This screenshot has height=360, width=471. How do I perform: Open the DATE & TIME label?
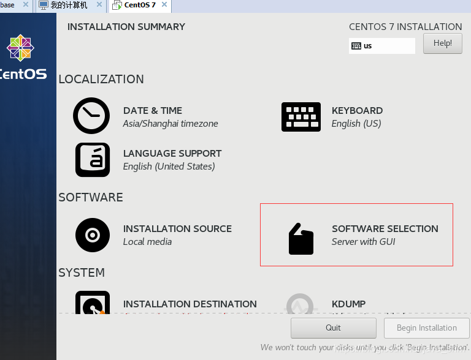coord(153,111)
